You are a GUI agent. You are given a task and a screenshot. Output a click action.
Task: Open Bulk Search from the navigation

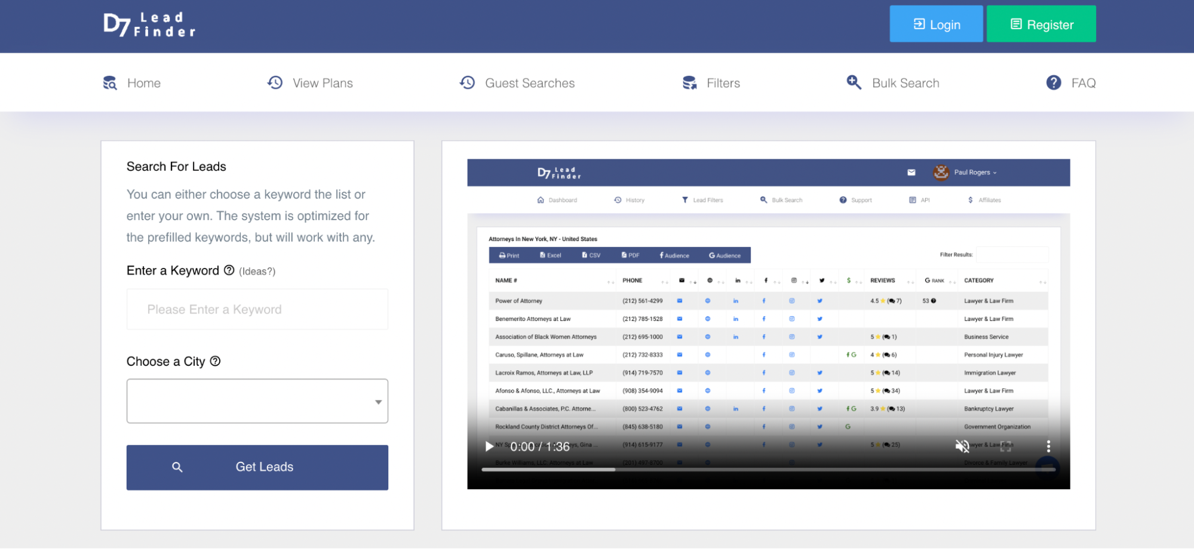893,83
